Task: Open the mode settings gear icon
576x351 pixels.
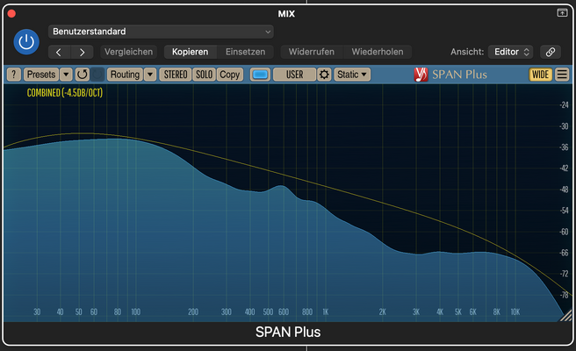Action: point(324,75)
